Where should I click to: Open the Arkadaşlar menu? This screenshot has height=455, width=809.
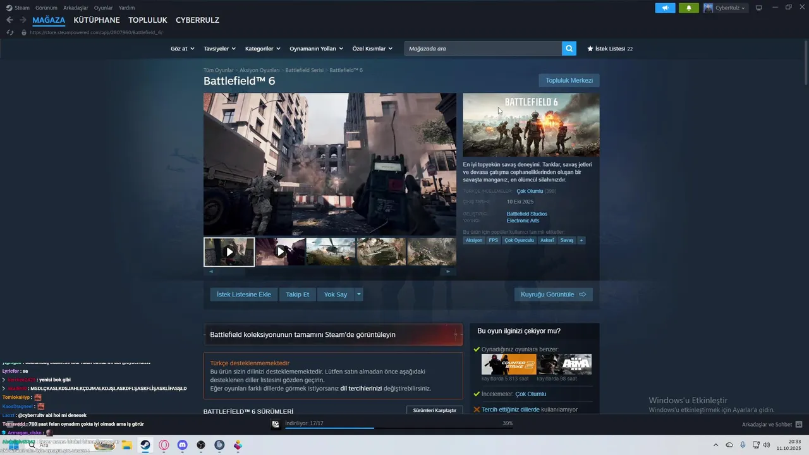[76, 8]
